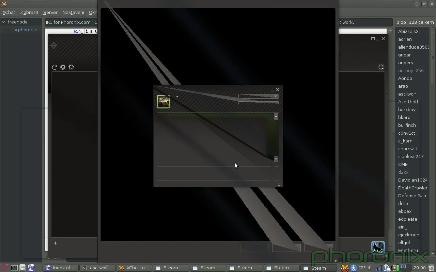This screenshot has width=436, height=272.
Task: Select user arab in the nick list
Action: pyautogui.click(x=403, y=86)
